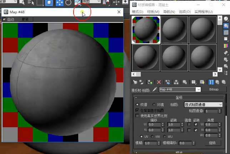230x154 pixels.
Task: Click U offset (偏移) spinner arrows
Action: click(x=162, y=124)
